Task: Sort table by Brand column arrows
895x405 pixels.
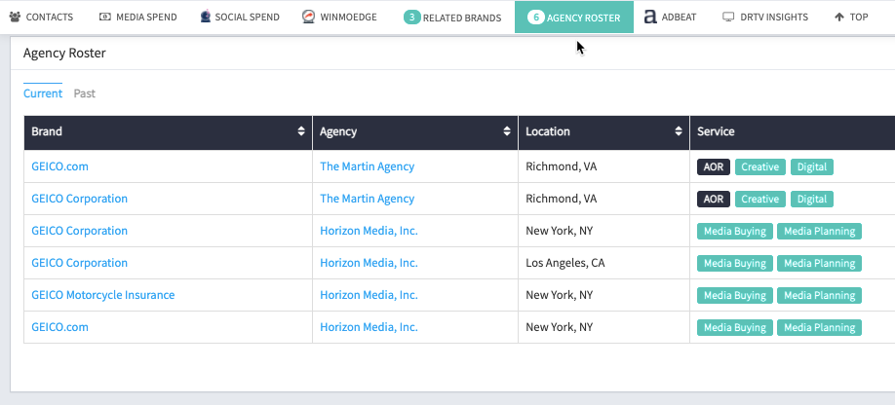Action: [301, 131]
